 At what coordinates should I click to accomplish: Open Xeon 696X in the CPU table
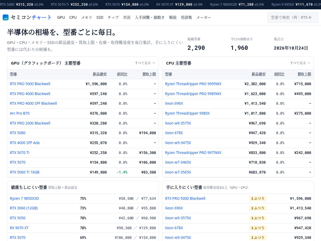174,103
